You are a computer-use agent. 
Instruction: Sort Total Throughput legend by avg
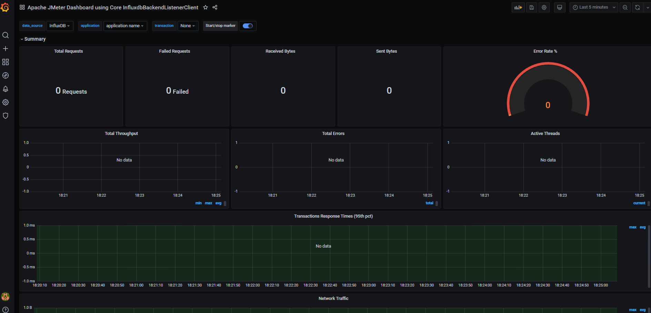[218, 203]
